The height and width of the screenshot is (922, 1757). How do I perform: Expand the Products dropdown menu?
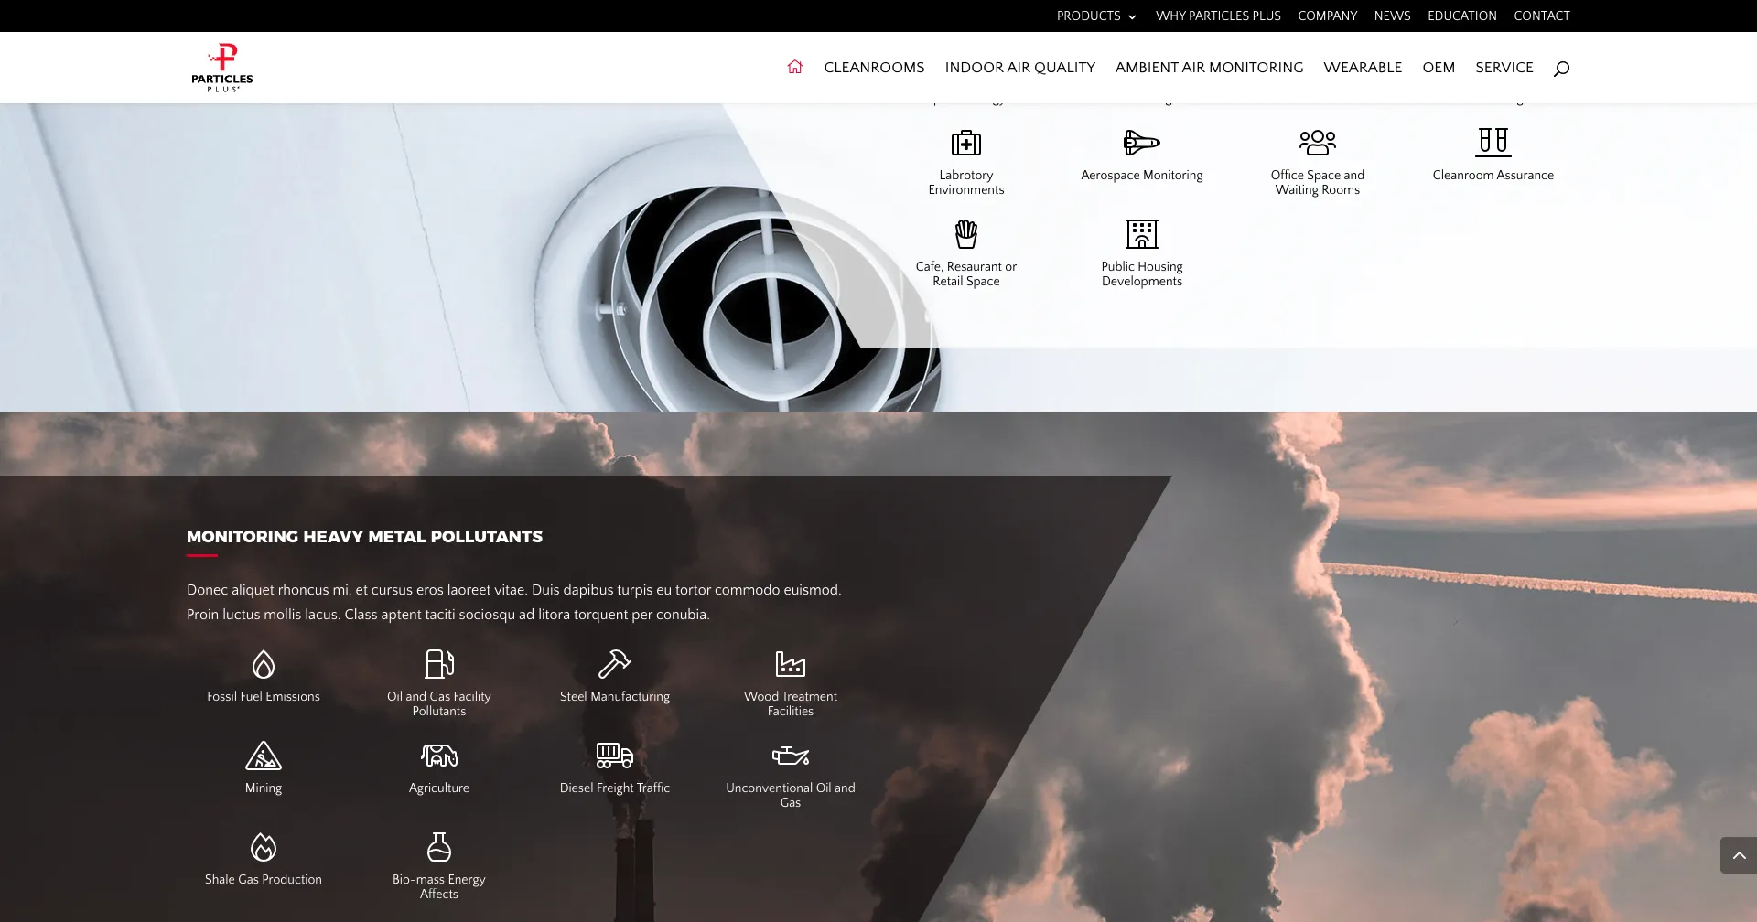1095,16
